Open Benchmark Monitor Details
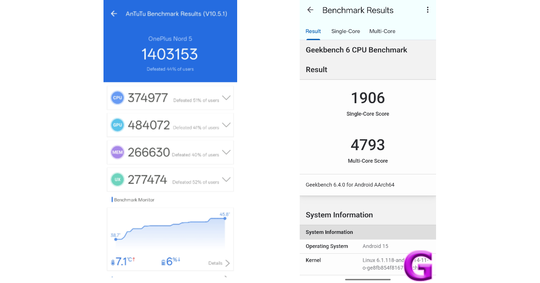Viewport: 540px width, 283px height. (219, 263)
